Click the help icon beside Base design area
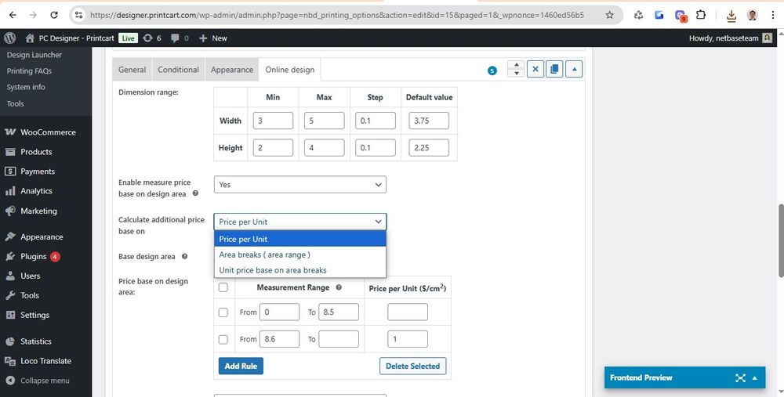The width and height of the screenshot is (784, 397). [184, 256]
